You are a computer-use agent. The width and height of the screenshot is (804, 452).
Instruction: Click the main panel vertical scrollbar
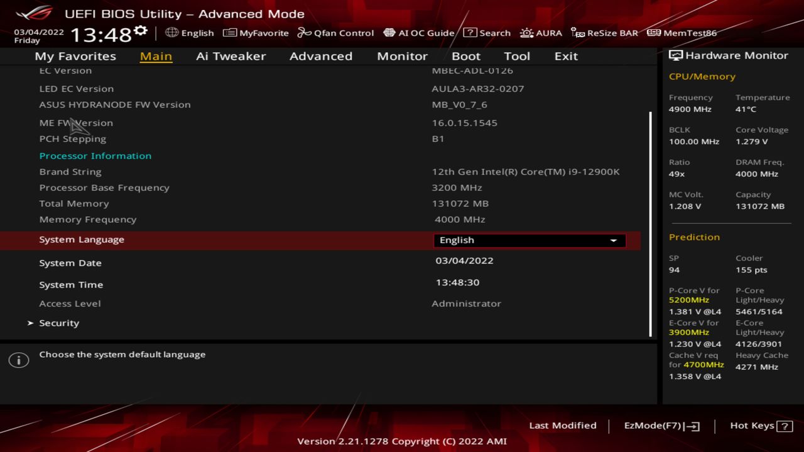tap(650, 224)
